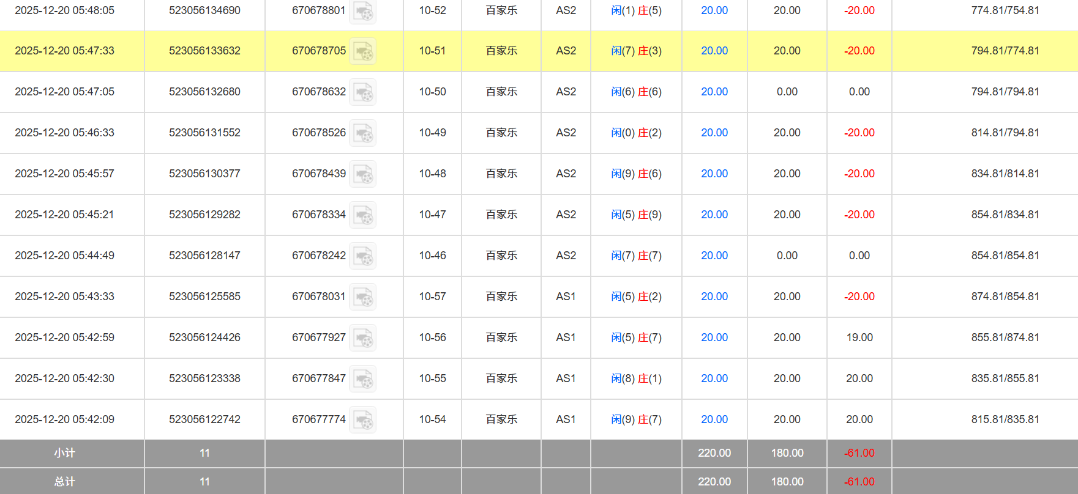Open the blue 20.00 amount in round 10-57
The height and width of the screenshot is (494, 1078).
714,297
